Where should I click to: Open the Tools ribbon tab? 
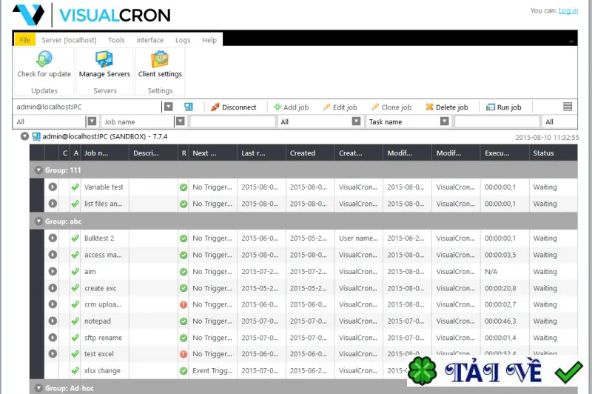116,40
